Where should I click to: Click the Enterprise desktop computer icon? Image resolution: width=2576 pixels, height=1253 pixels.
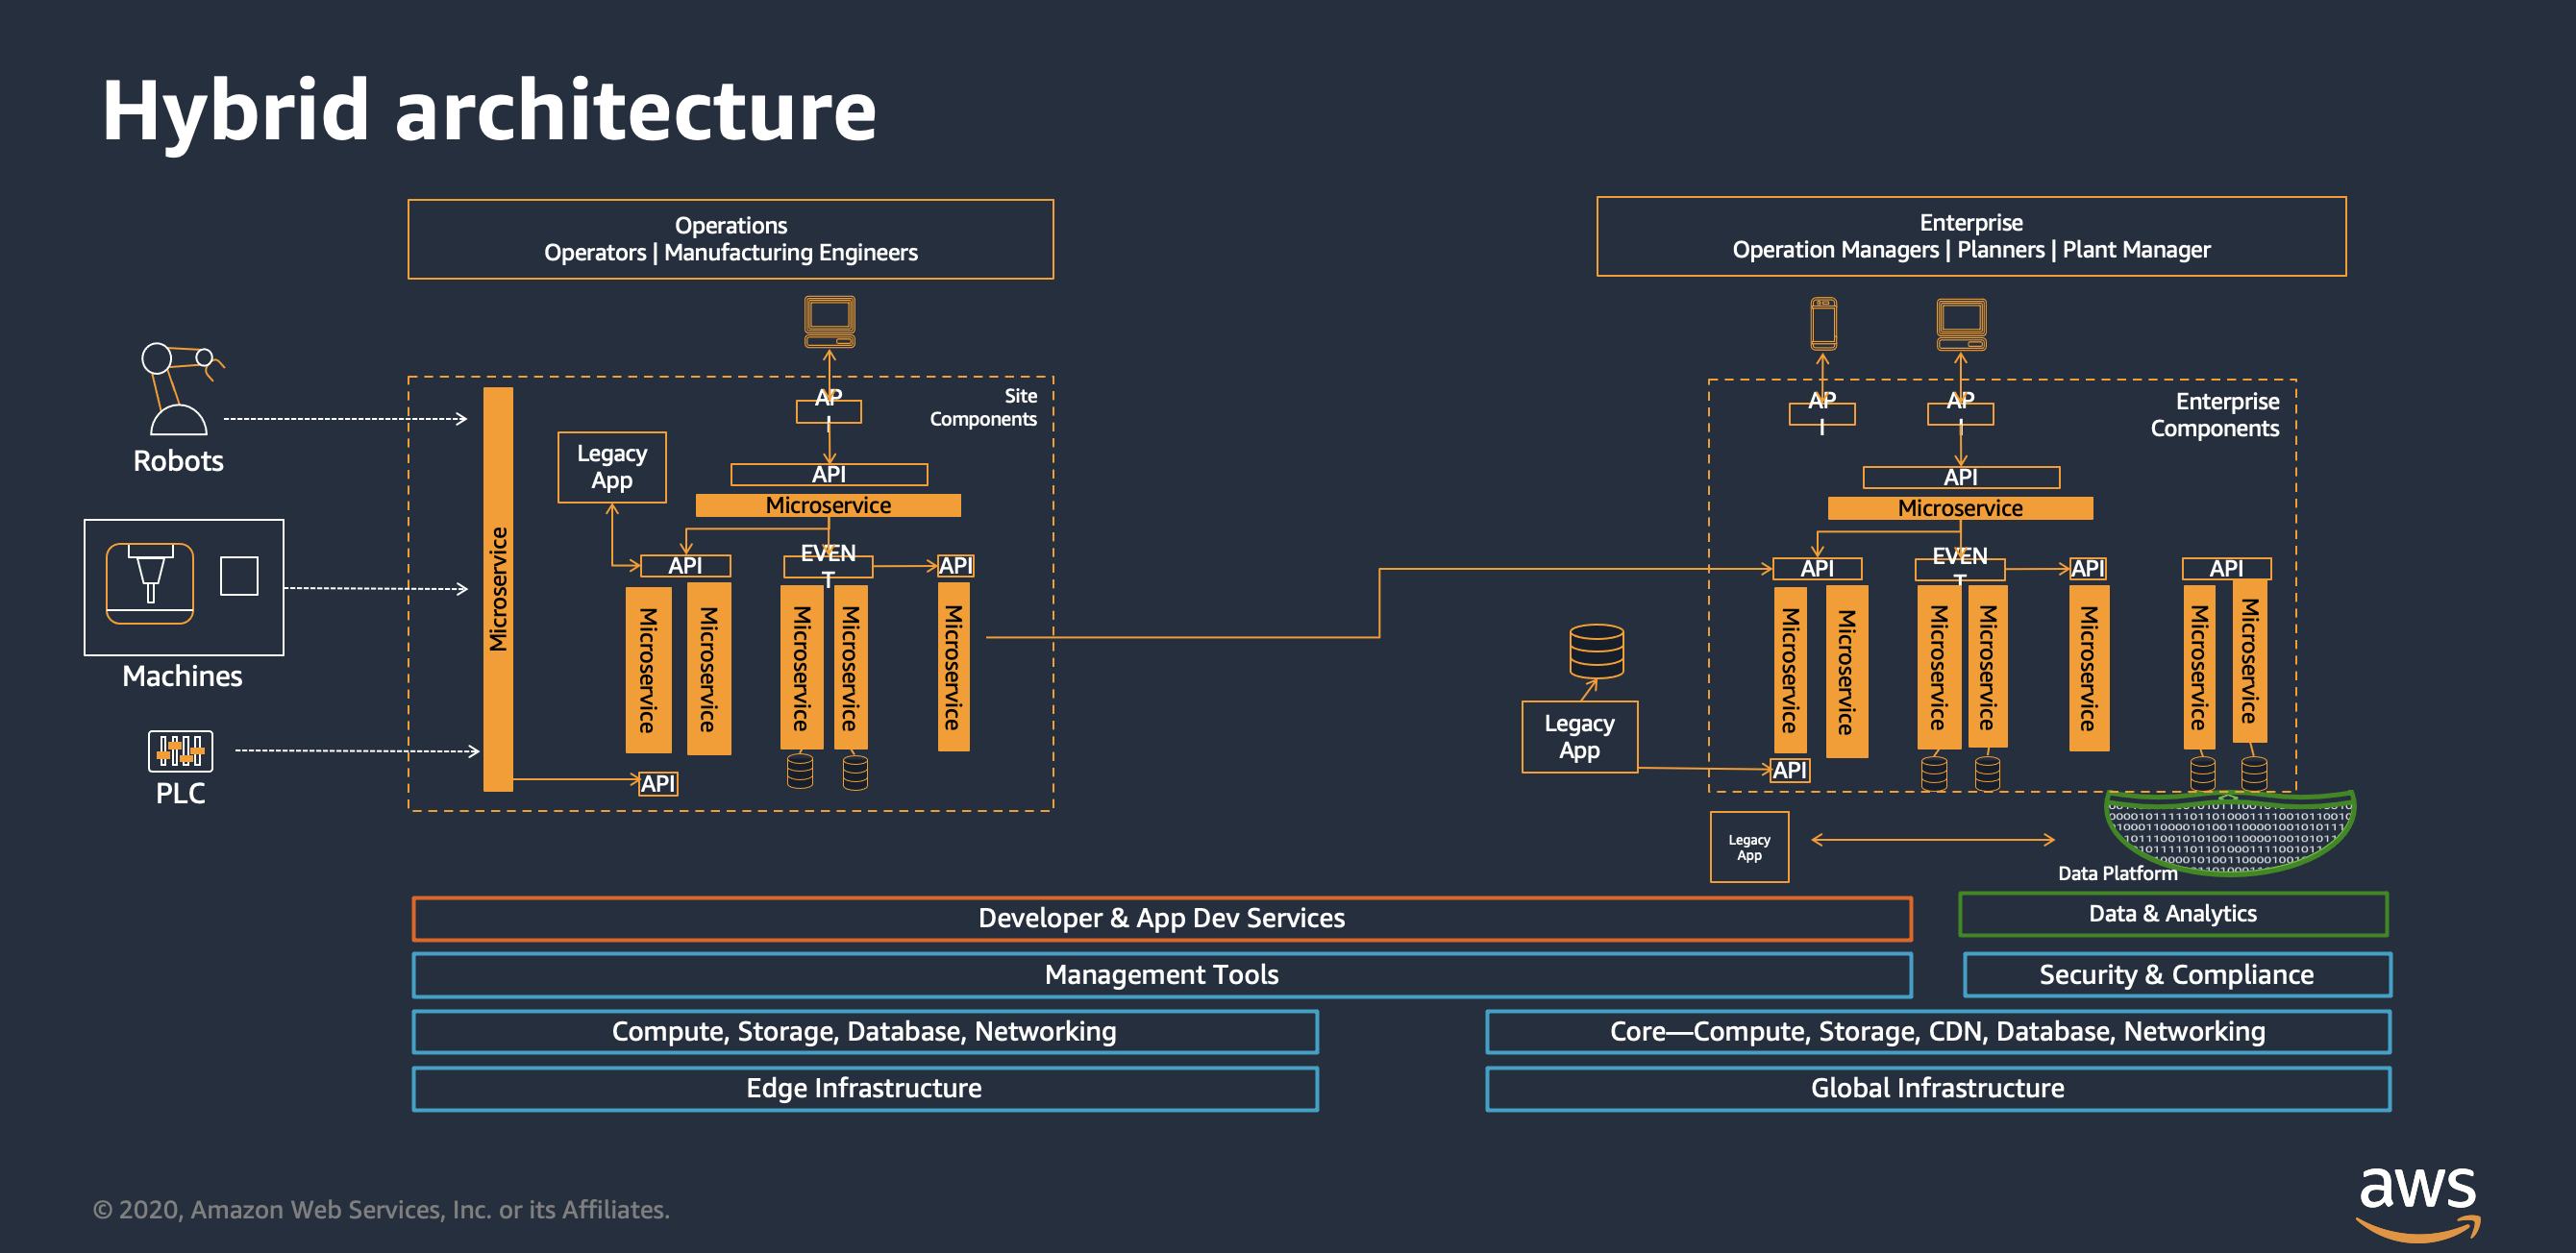tap(1960, 324)
